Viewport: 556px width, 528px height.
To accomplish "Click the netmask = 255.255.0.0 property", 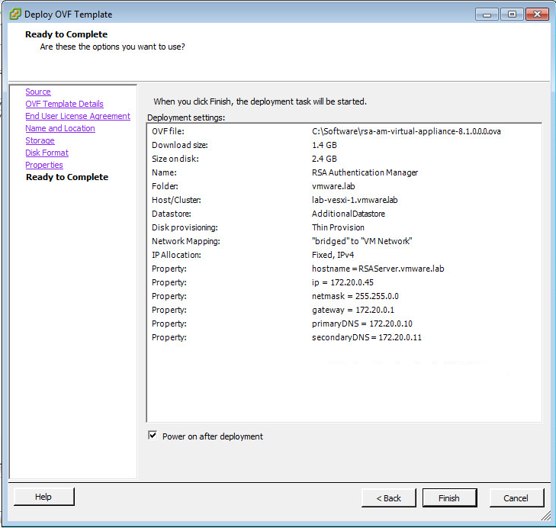I will pos(355,296).
